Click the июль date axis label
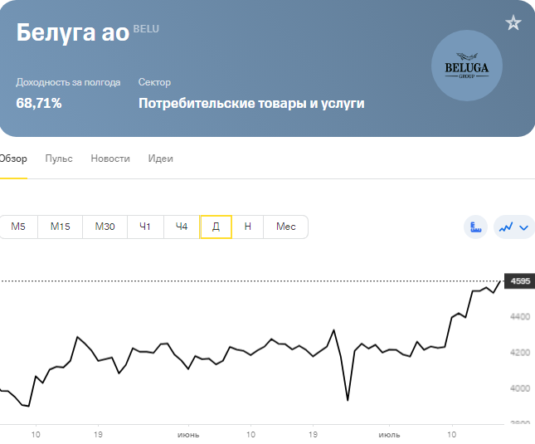Screen dimensions: 535x444 (389, 435)
